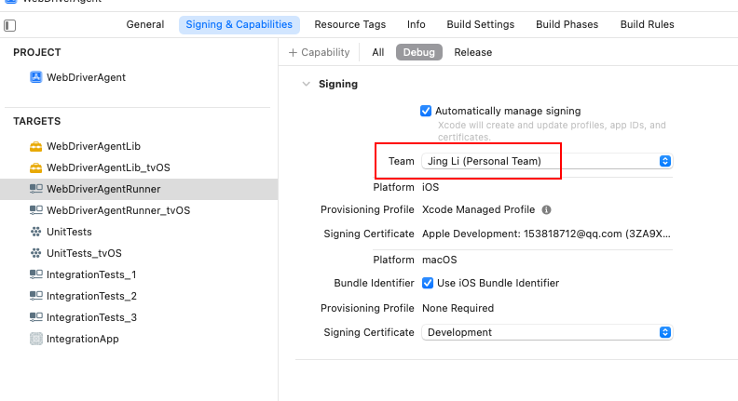Open the Team dropdown
Screen dimensions: 738x401
pyautogui.click(x=546, y=161)
